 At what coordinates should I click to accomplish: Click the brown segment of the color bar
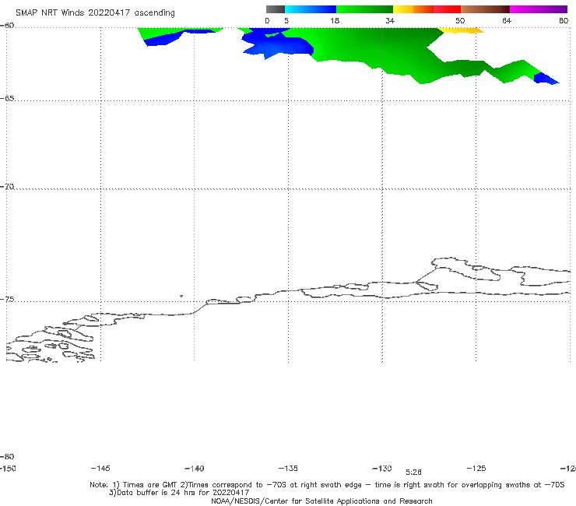485,9
